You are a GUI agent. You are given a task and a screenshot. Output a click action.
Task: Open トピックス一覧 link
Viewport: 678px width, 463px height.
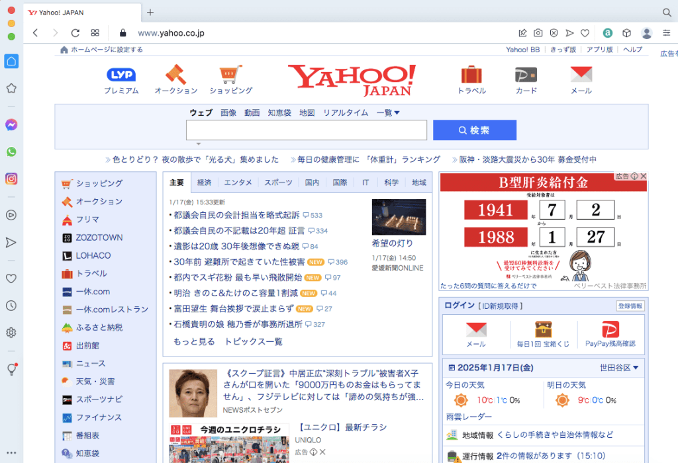pyautogui.click(x=254, y=342)
